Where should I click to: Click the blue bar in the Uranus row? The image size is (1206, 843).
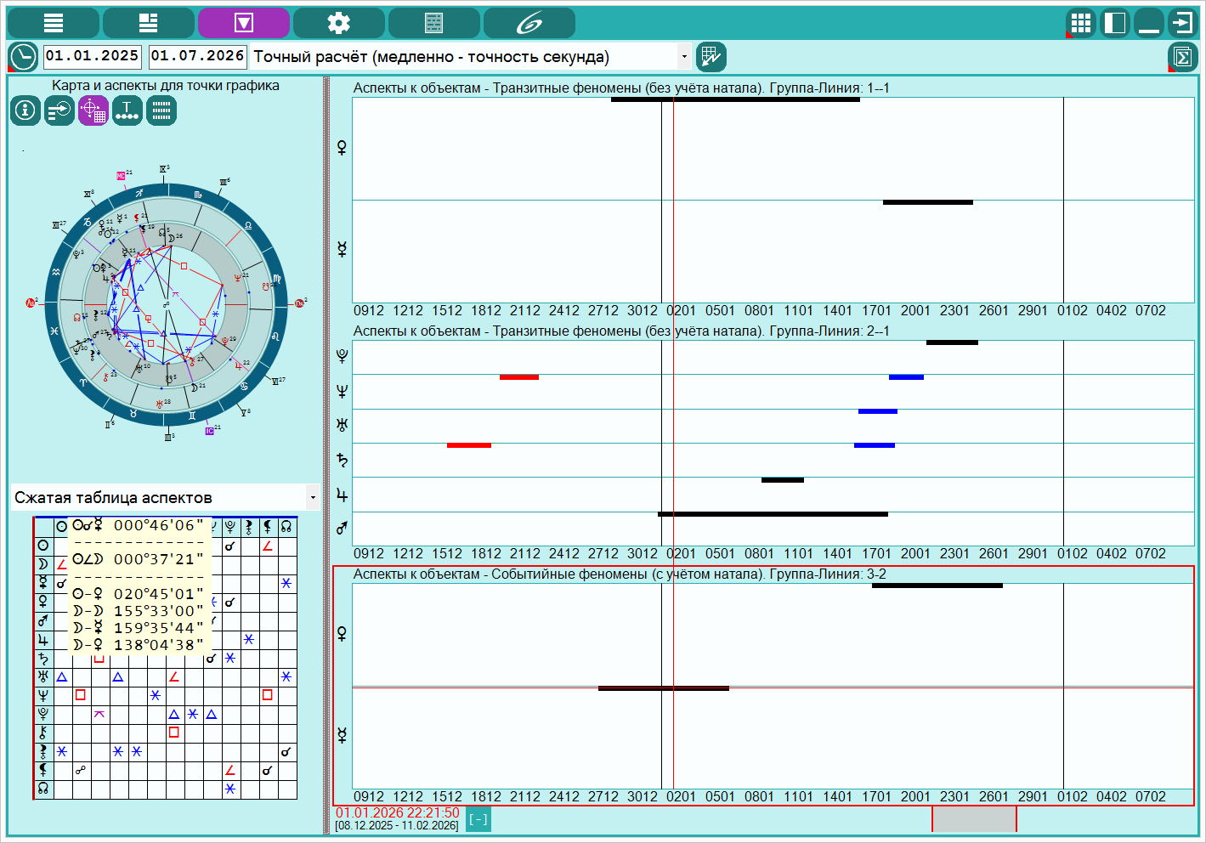coord(878,411)
